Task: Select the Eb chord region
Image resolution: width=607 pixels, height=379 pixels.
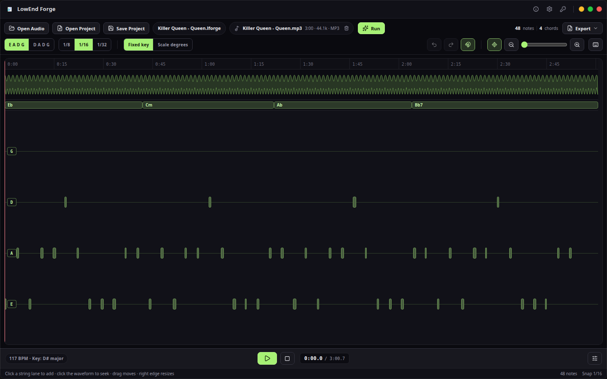Action: coord(74,105)
